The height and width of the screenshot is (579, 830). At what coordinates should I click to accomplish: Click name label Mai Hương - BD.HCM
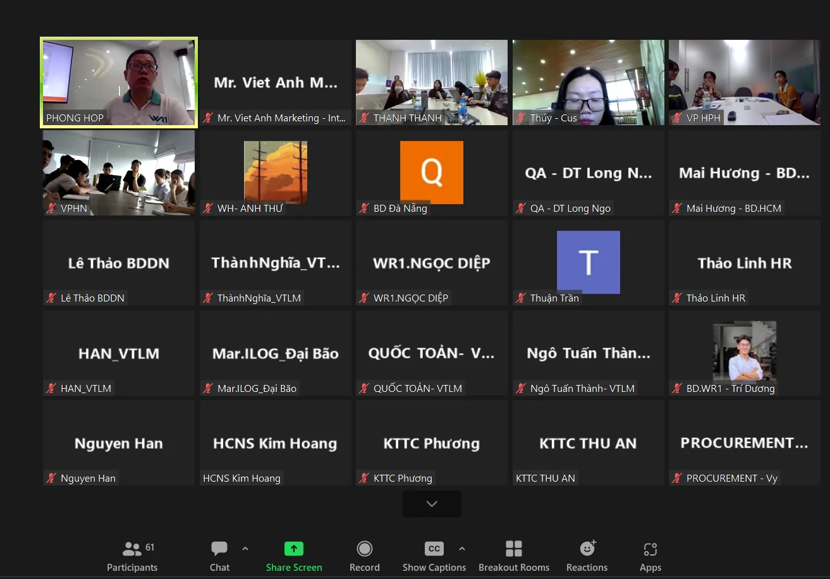(x=734, y=208)
